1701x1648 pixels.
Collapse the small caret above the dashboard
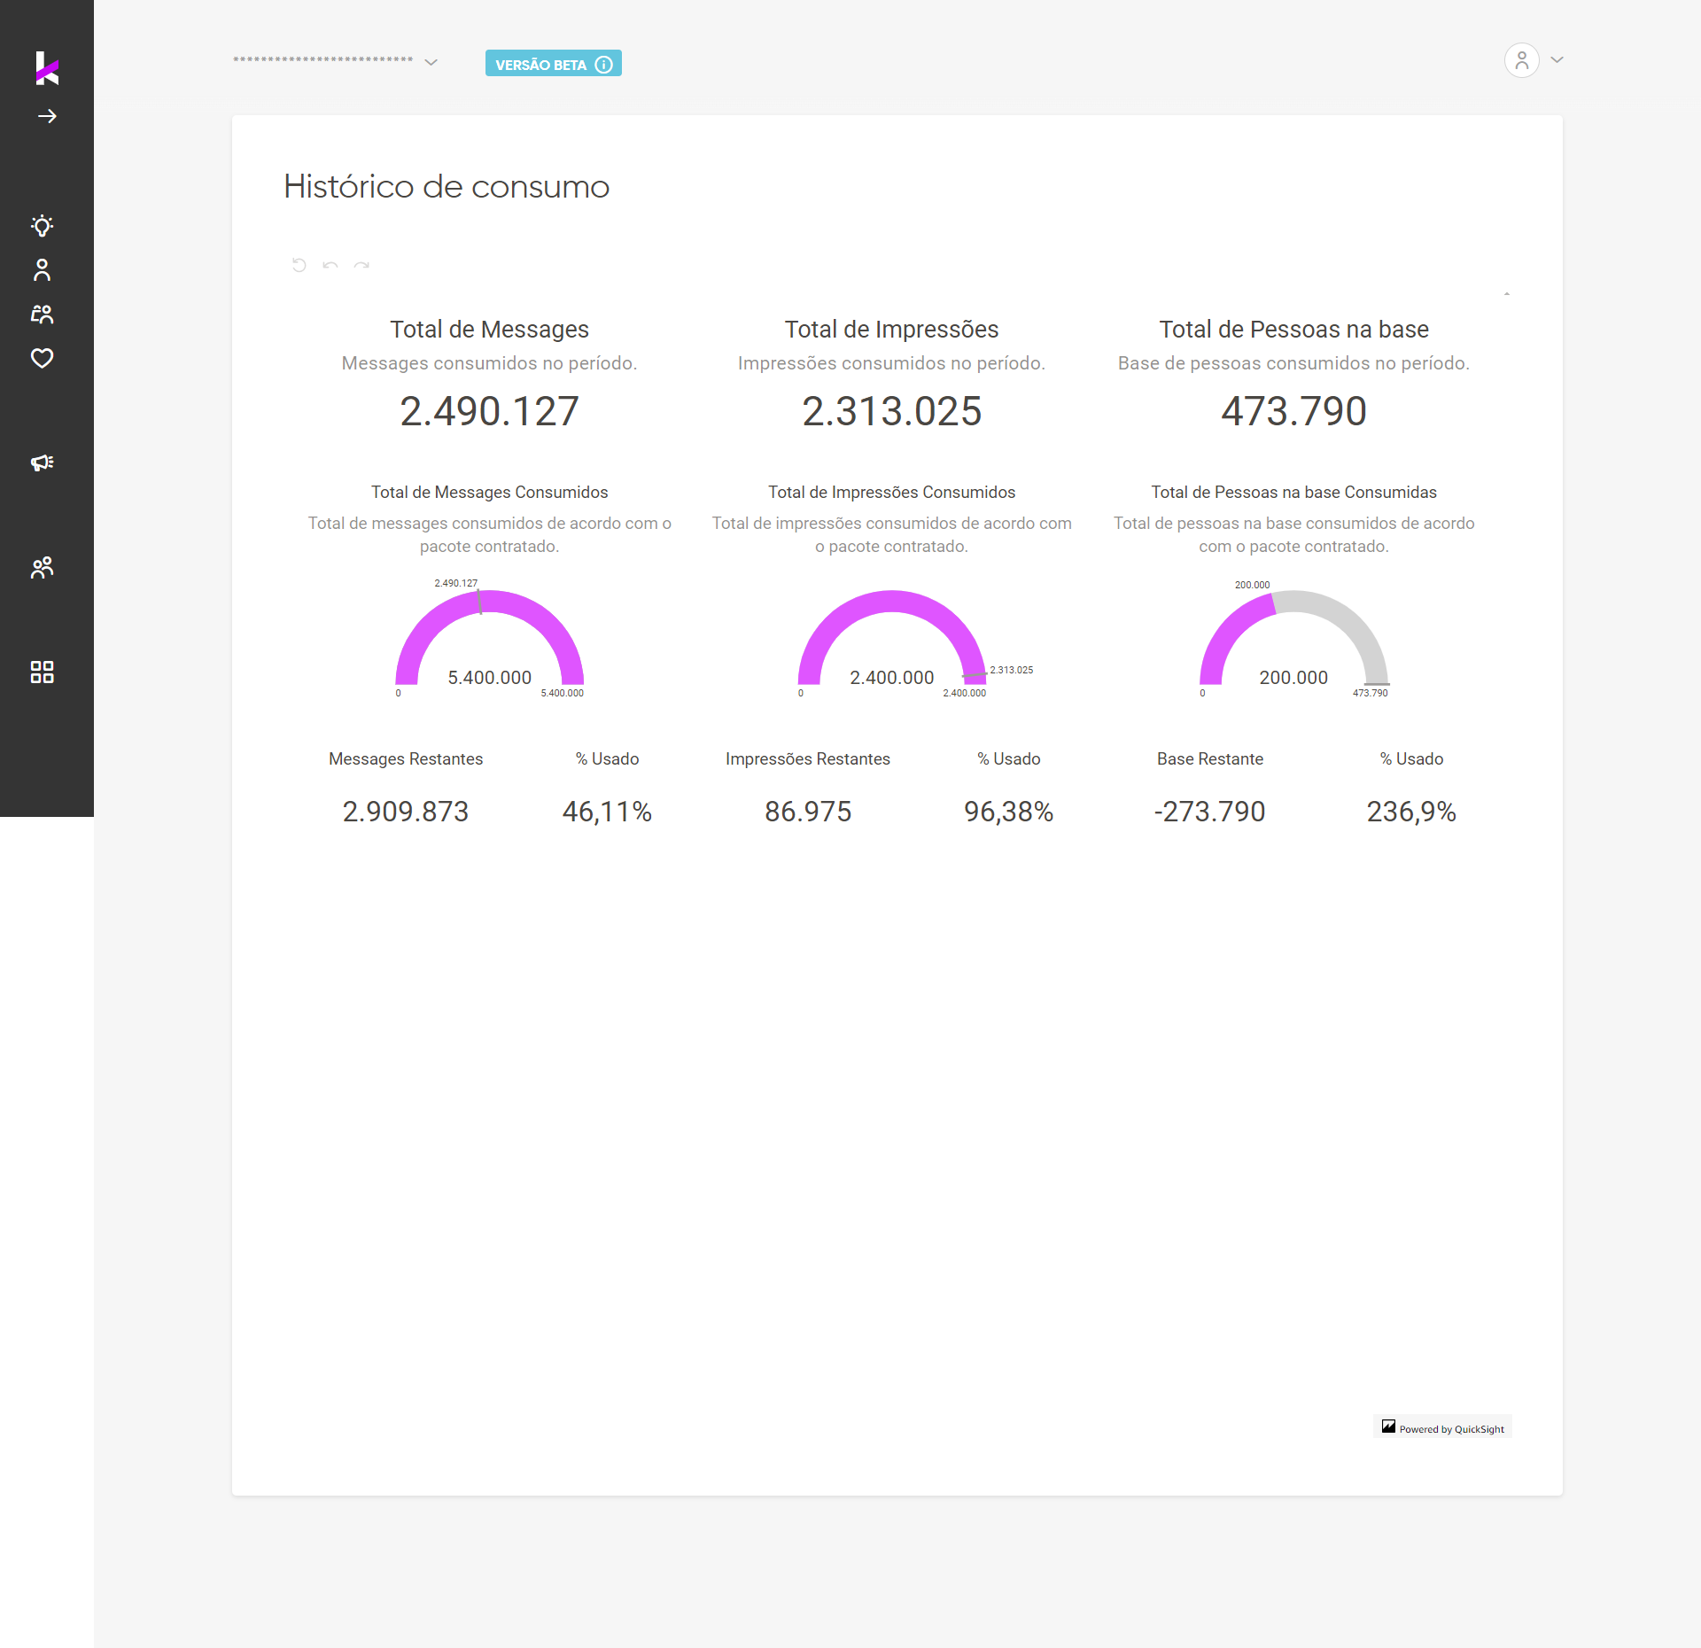[1507, 293]
